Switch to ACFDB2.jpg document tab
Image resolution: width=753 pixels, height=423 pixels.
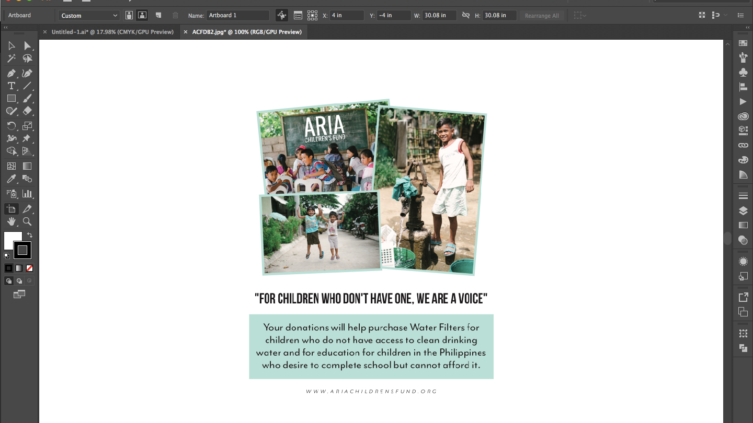coord(247,32)
